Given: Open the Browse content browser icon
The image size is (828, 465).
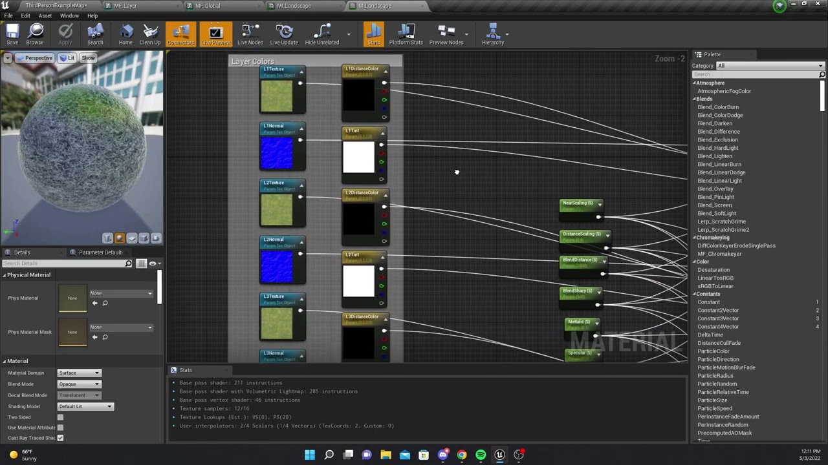Looking at the screenshot, I should point(35,34).
